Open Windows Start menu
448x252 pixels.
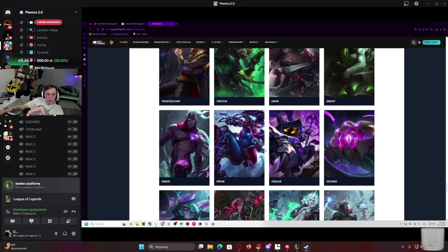pos(141,247)
